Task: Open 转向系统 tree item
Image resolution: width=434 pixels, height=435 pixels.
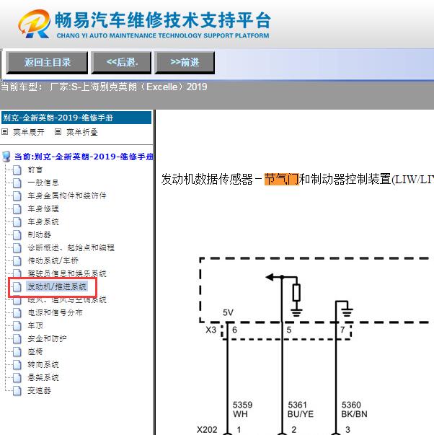Action: [43, 364]
